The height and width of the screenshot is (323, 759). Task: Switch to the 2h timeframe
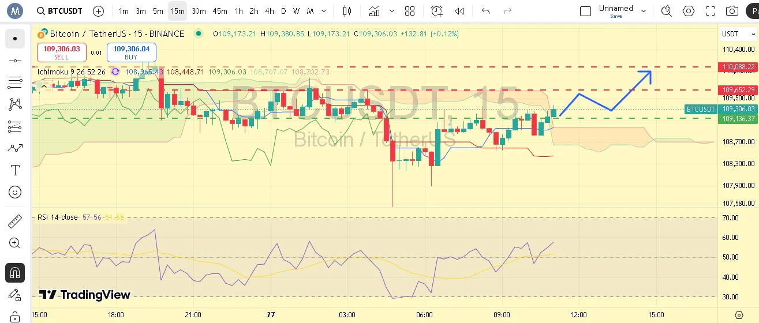pyautogui.click(x=254, y=11)
